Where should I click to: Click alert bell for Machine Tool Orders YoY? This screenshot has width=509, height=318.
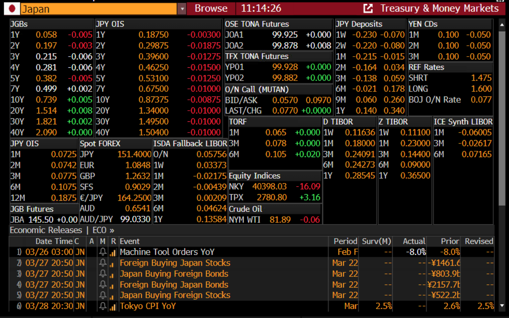(103, 252)
